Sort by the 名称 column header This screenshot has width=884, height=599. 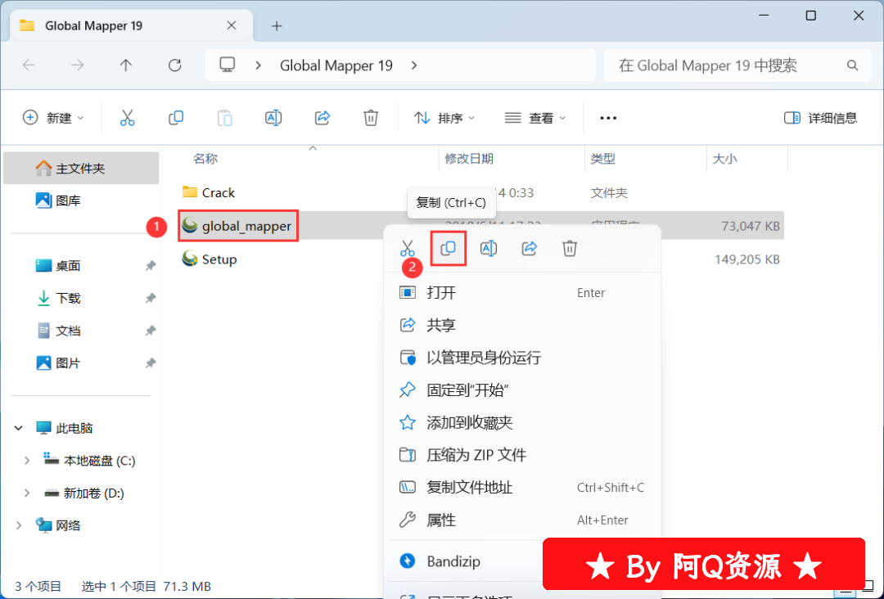pos(205,159)
